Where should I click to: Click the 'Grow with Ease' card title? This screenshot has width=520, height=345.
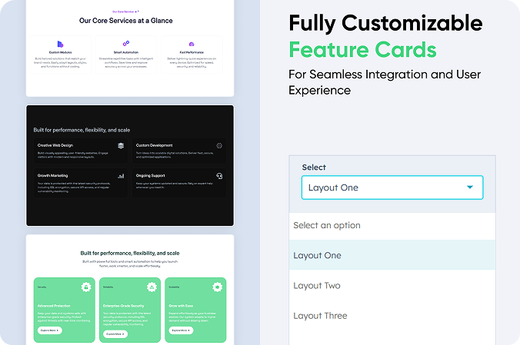coord(181,306)
